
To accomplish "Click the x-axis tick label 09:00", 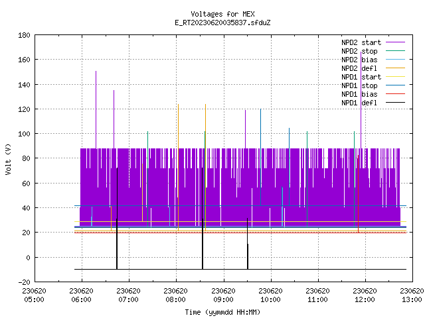I will [223, 299].
